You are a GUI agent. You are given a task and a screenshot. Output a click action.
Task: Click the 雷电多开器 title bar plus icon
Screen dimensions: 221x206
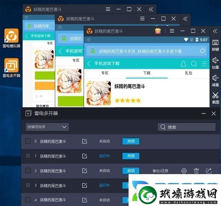click(28, 113)
